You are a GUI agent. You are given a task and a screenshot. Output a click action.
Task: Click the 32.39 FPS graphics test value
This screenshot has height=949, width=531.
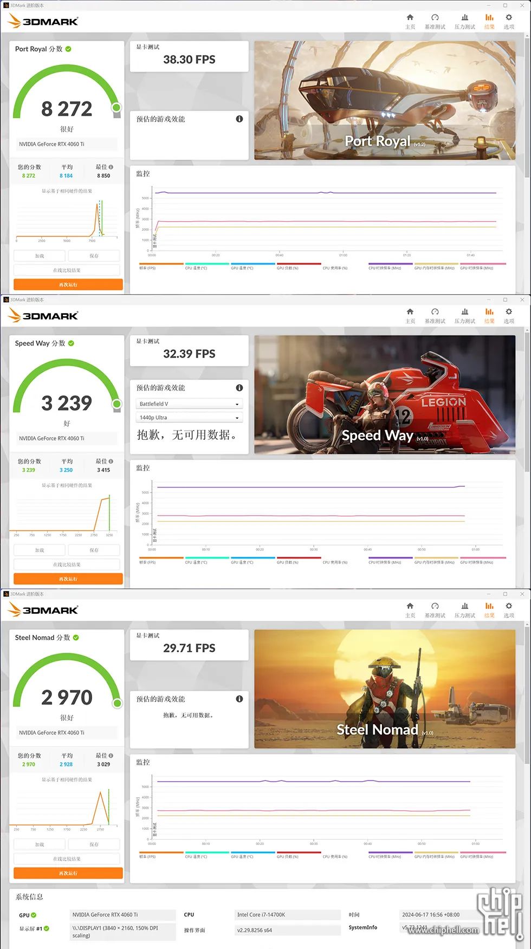coord(189,354)
